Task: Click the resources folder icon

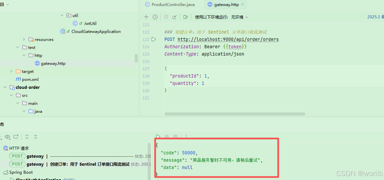Action: coord(31,40)
